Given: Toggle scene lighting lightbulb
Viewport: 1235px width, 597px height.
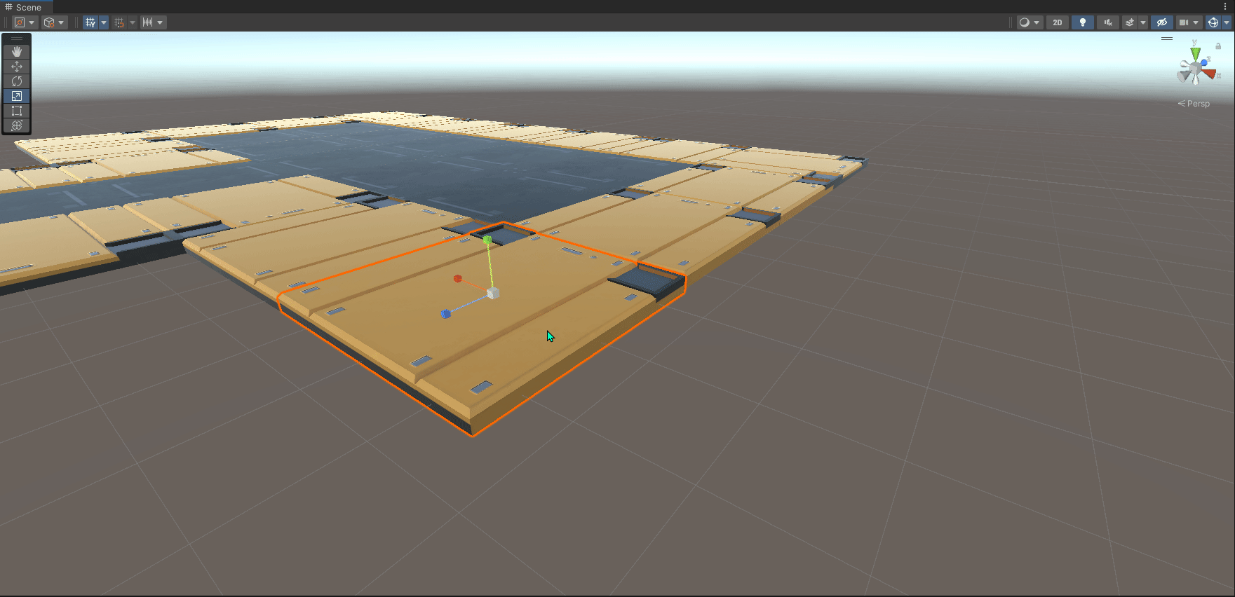Looking at the screenshot, I should [x=1083, y=22].
